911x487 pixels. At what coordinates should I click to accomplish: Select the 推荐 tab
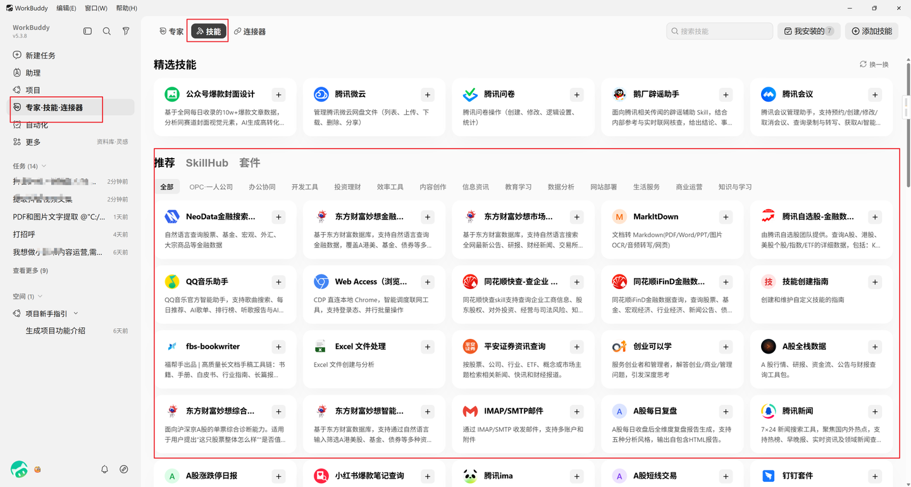click(164, 163)
